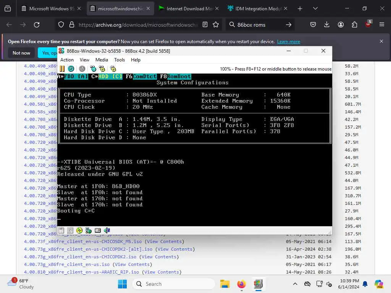Viewport: 391px width, 293px height.
Task: Send Ctrl+Alt+Esc toolbar icon
Action: tap(102, 69)
